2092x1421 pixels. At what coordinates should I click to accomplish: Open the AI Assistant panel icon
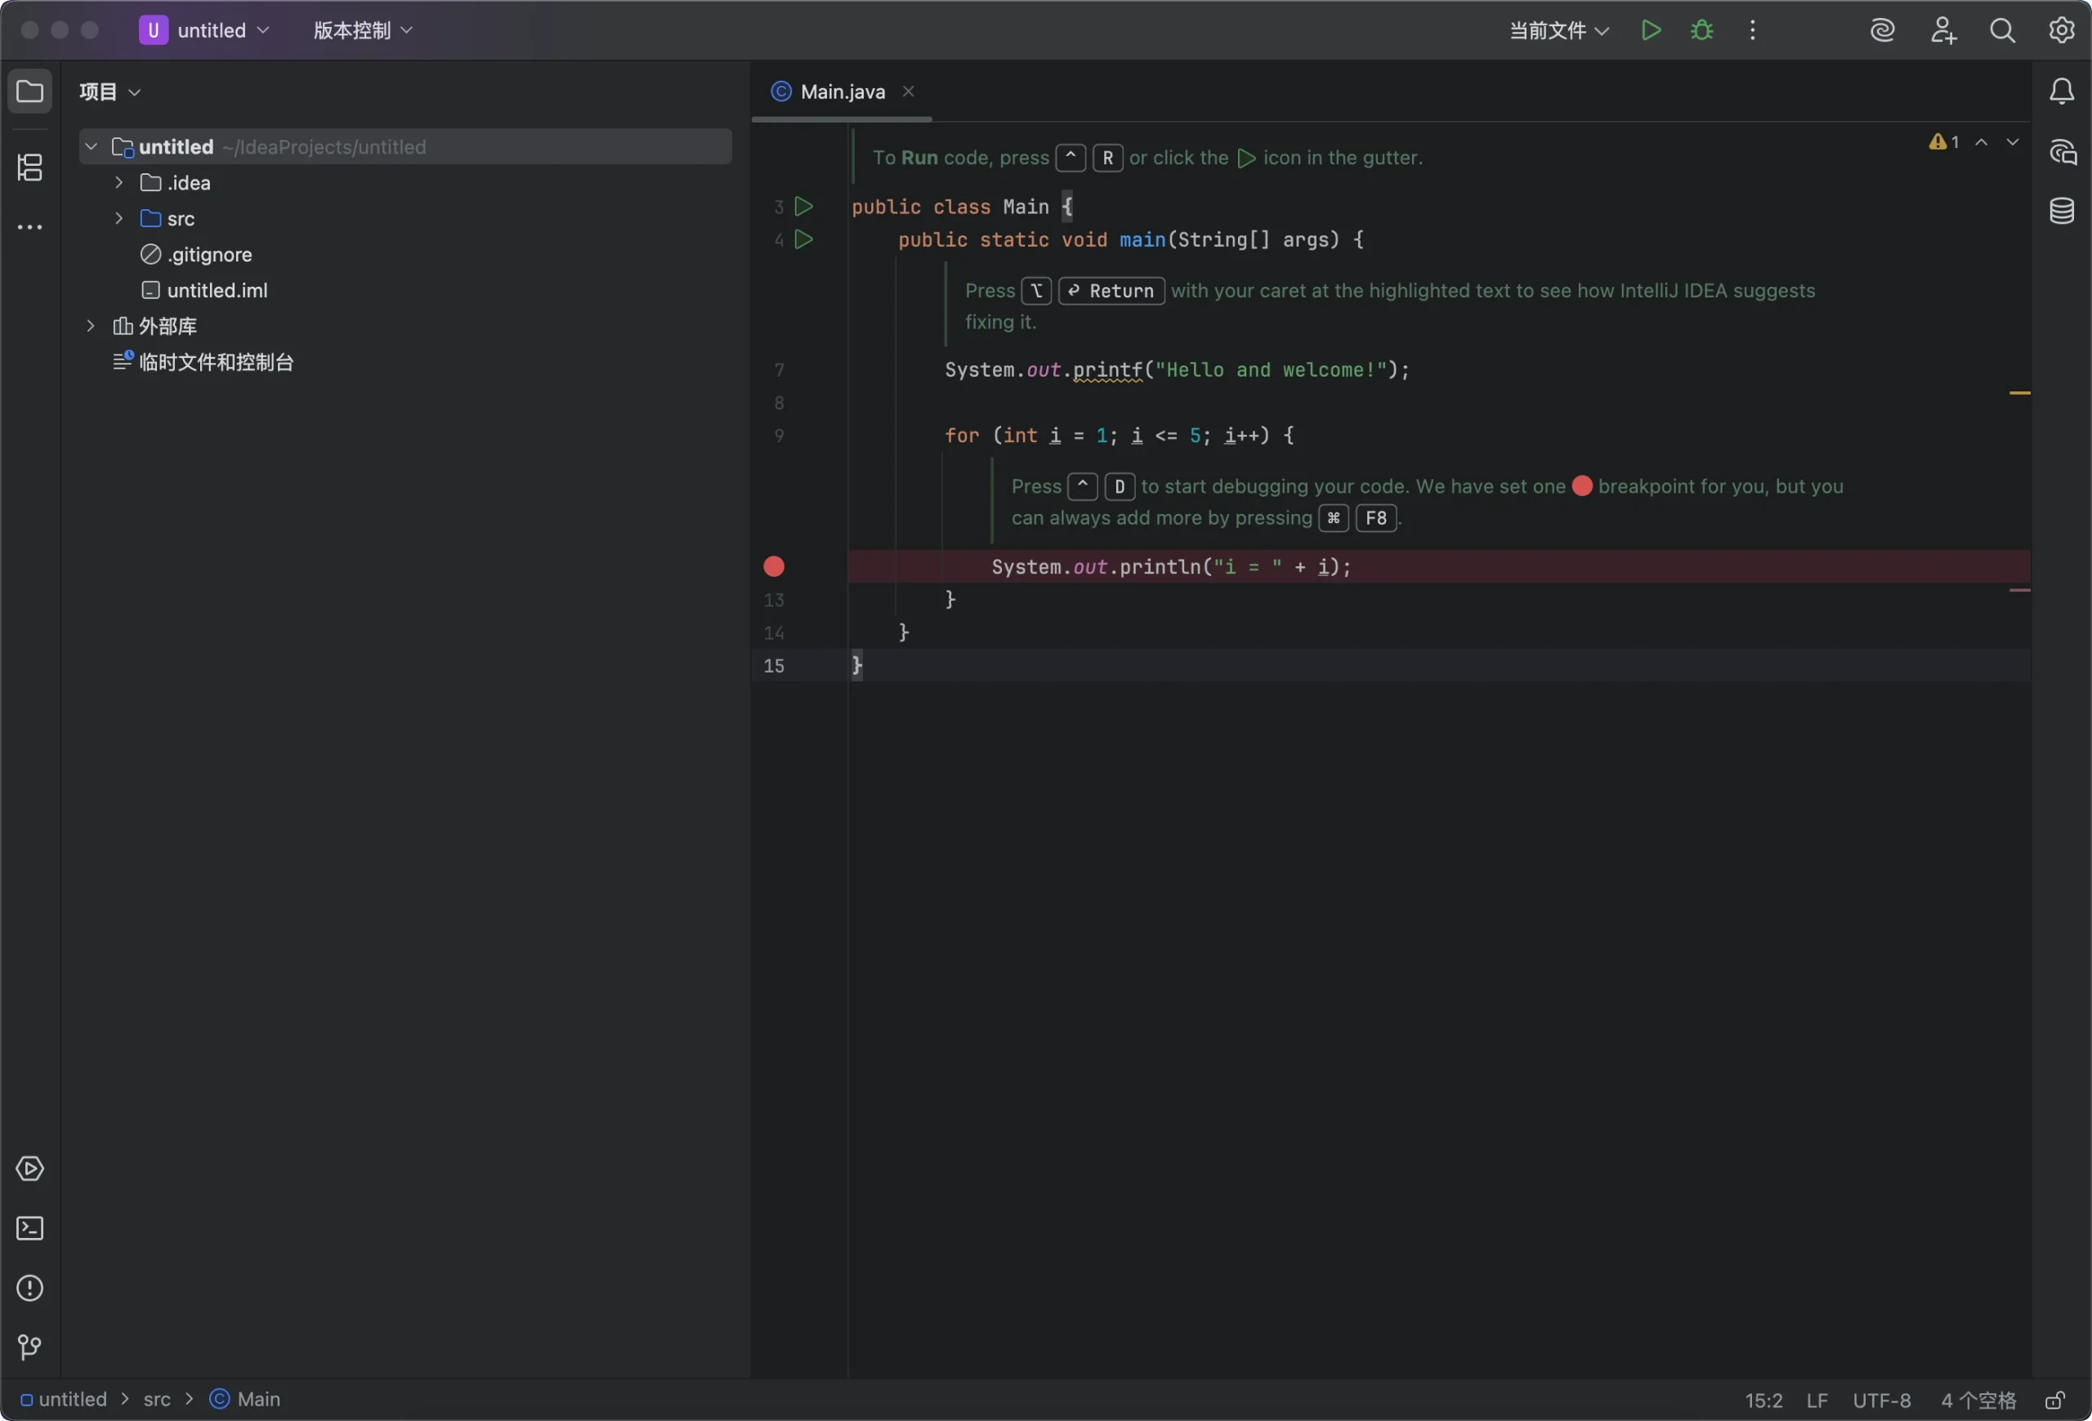click(x=2062, y=151)
